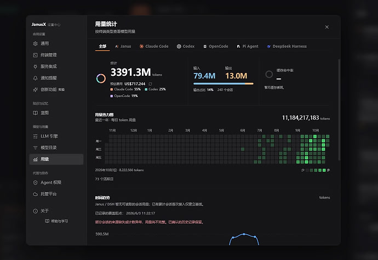
Task: Refresh estimated cost next to US$717.244
Action: pos(150,84)
